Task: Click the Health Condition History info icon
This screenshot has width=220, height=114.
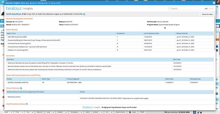Action: coord(27,104)
